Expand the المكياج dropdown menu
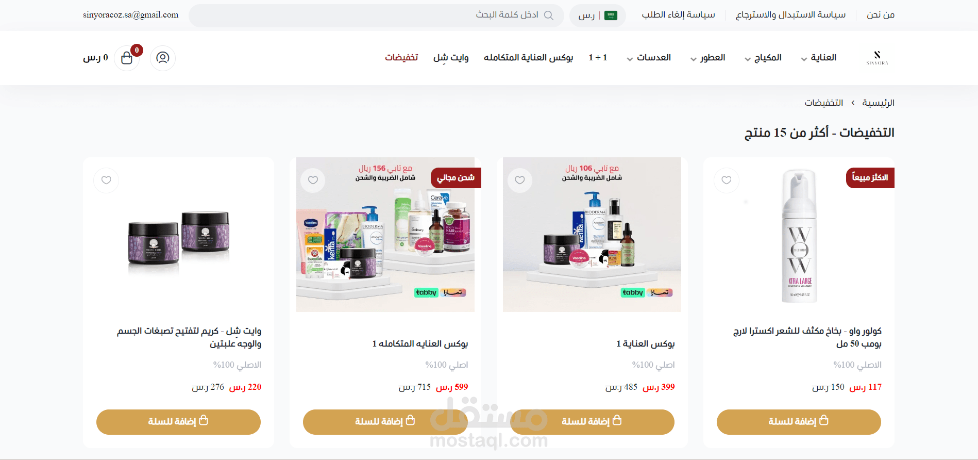This screenshot has height=460, width=978. [x=763, y=58]
